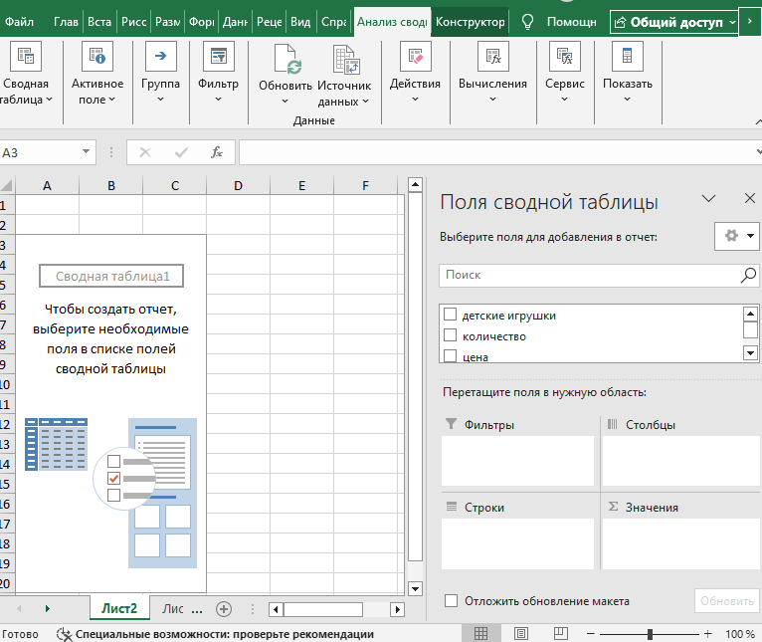Switch to Normal view in status bar
Viewport: 762px width, 642px height.
click(x=480, y=634)
